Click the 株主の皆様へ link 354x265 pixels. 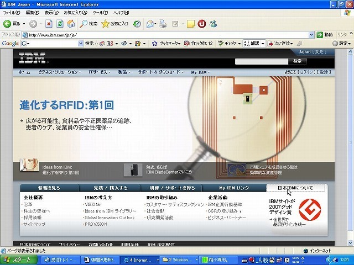tap(37, 211)
